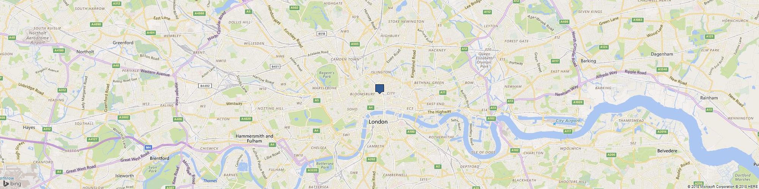
Task: Click the A406 road shield near Ilford
Action: click(564, 22)
